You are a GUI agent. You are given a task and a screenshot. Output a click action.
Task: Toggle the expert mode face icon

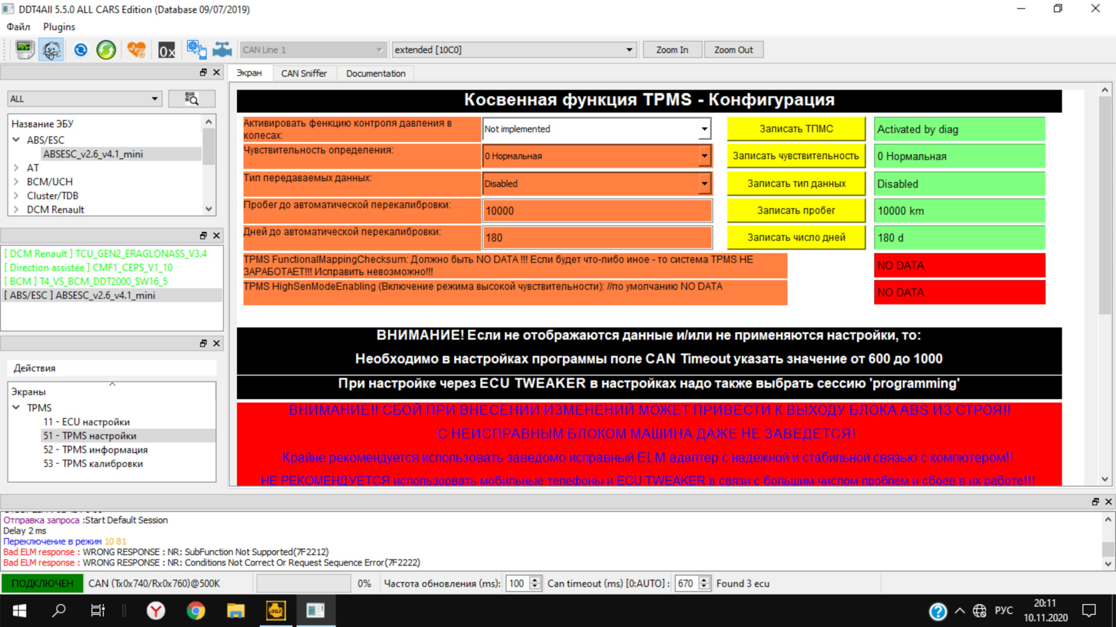tap(51, 50)
